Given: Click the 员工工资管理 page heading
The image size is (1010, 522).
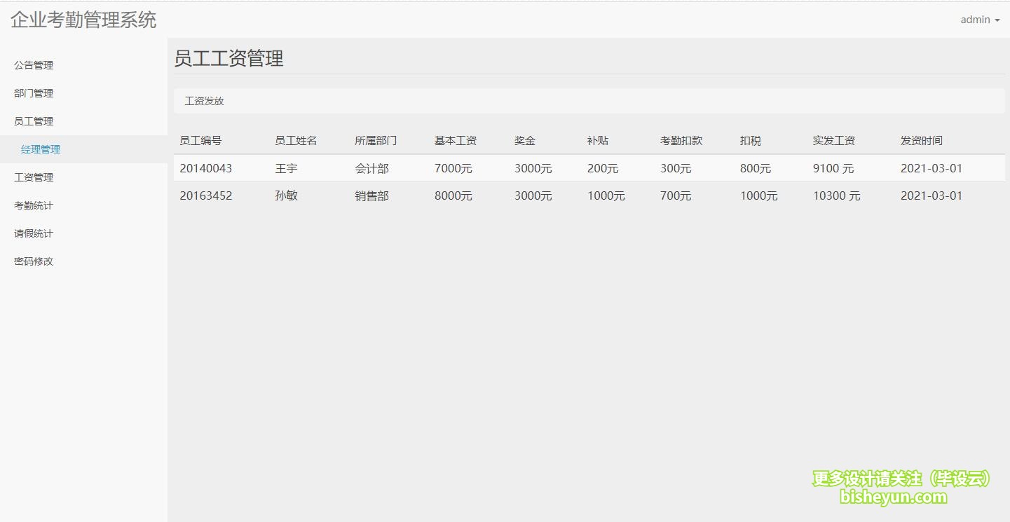Looking at the screenshot, I should [x=229, y=58].
